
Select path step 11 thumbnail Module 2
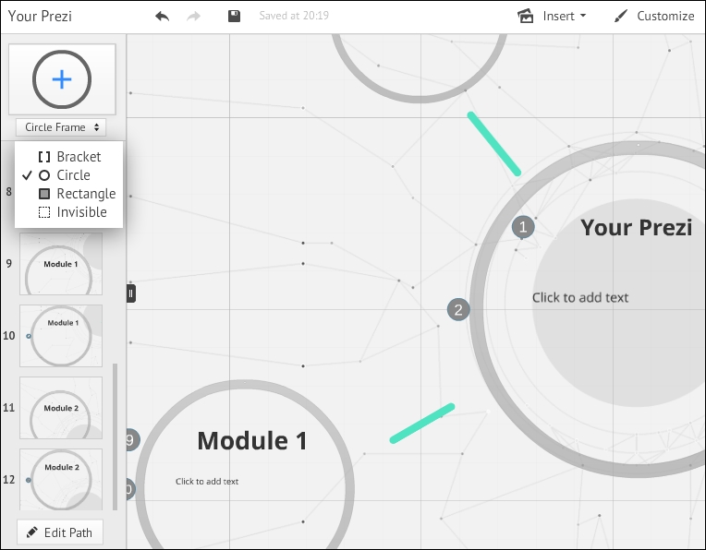point(61,408)
